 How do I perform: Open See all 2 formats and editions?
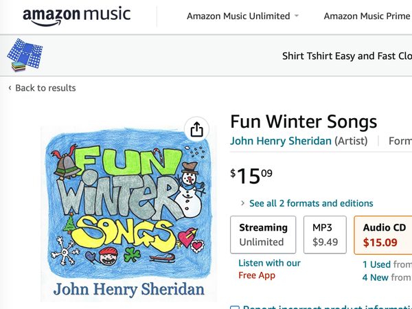[311, 203]
